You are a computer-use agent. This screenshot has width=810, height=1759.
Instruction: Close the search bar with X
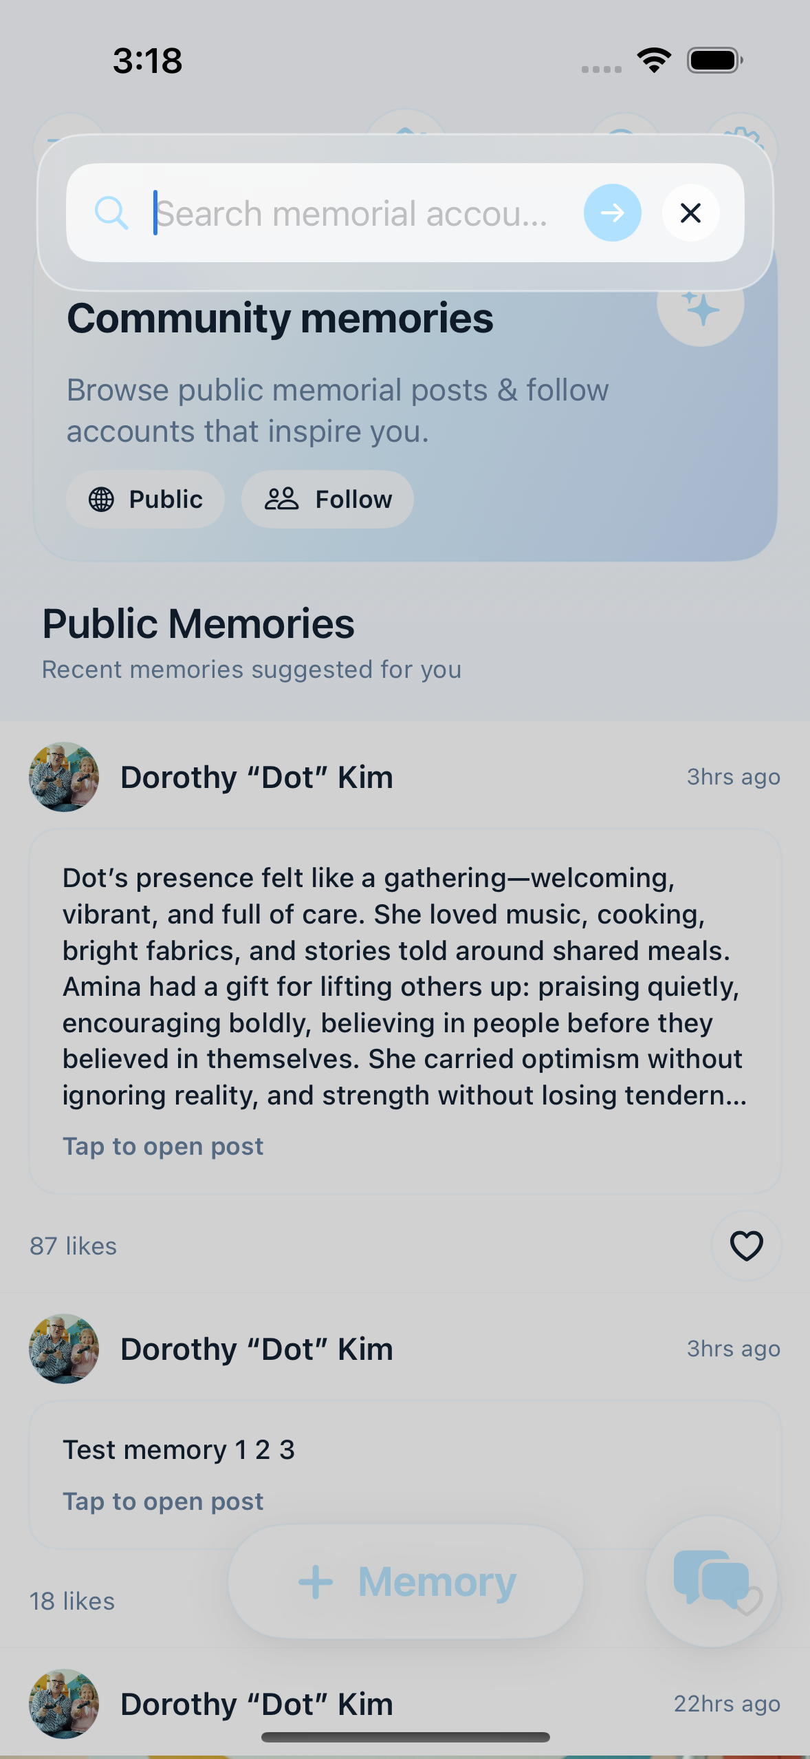(x=690, y=213)
